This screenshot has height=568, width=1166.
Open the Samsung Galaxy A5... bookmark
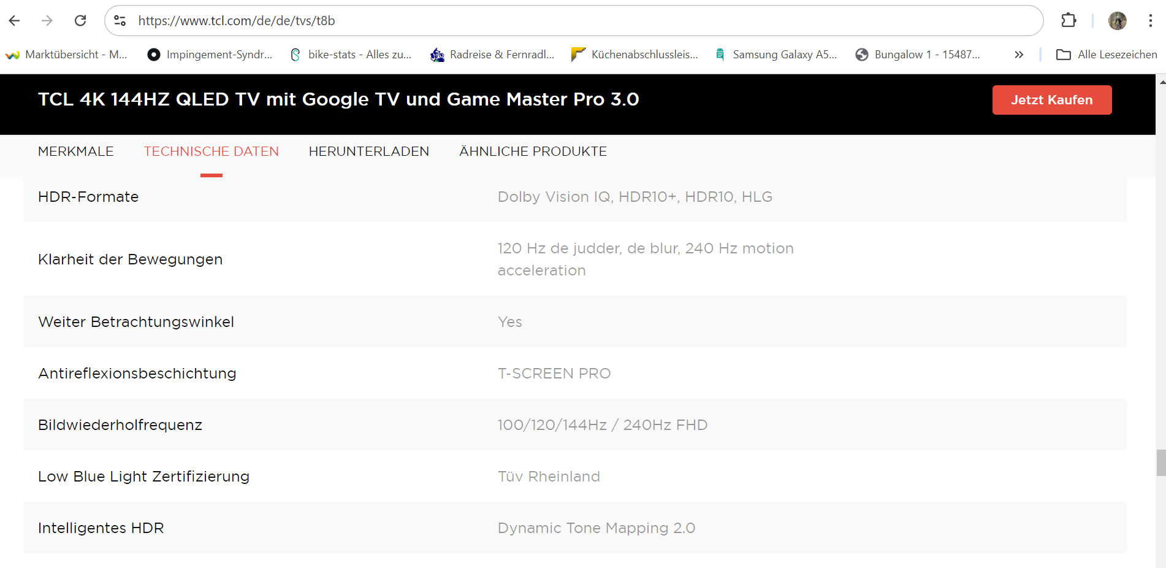776,55
